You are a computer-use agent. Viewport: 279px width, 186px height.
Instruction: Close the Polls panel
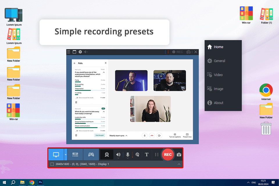coord(105,63)
